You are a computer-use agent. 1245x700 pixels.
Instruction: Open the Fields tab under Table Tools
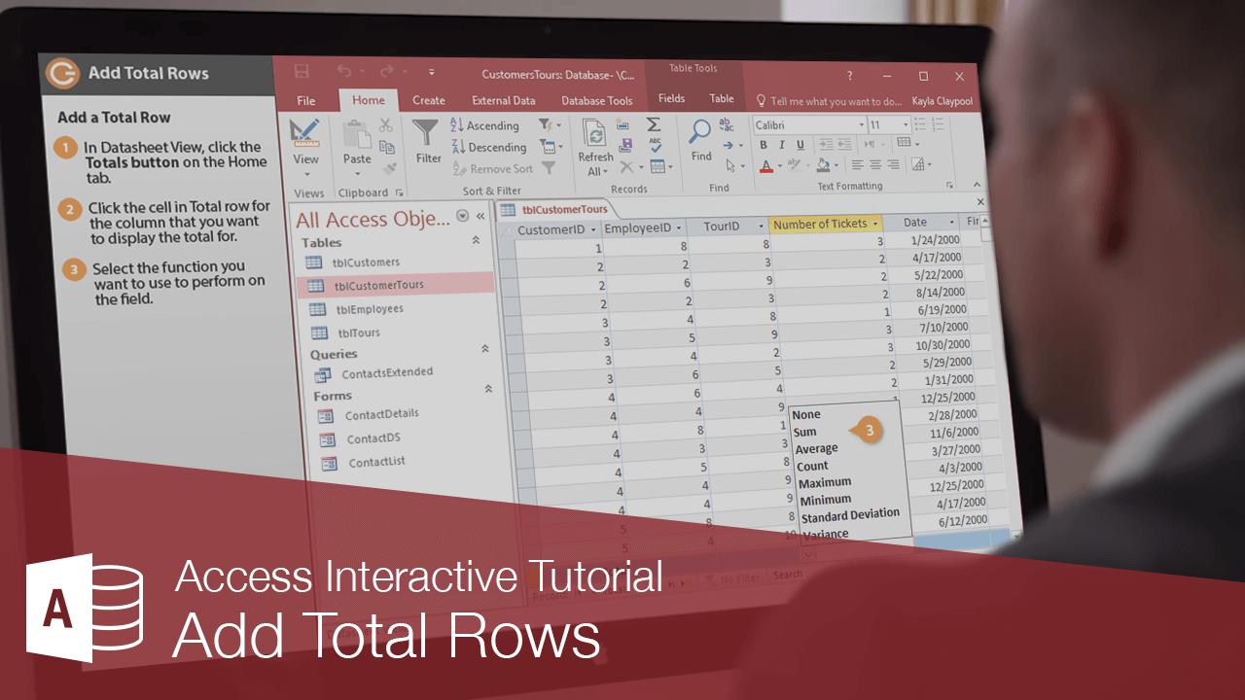pyautogui.click(x=671, y=98)
